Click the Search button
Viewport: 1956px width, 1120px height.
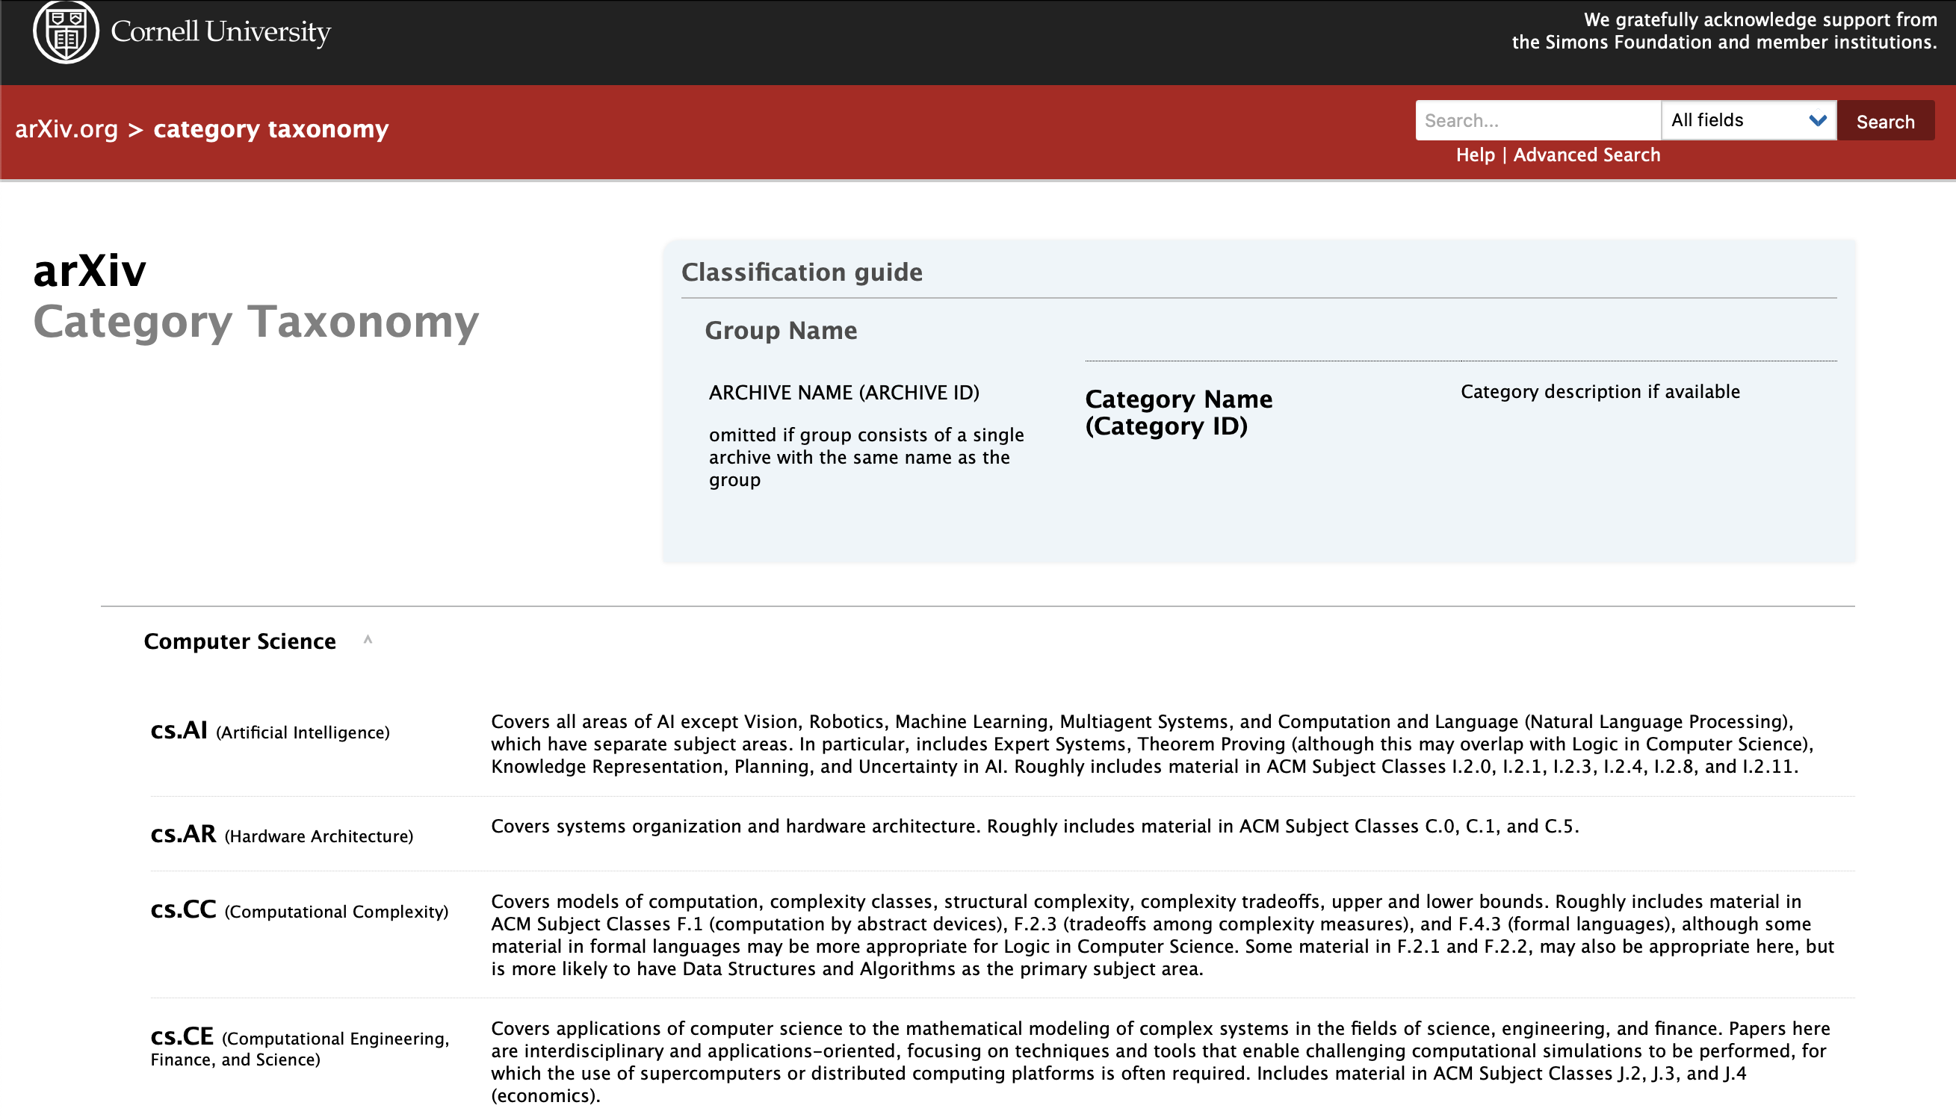(1884, 121)
